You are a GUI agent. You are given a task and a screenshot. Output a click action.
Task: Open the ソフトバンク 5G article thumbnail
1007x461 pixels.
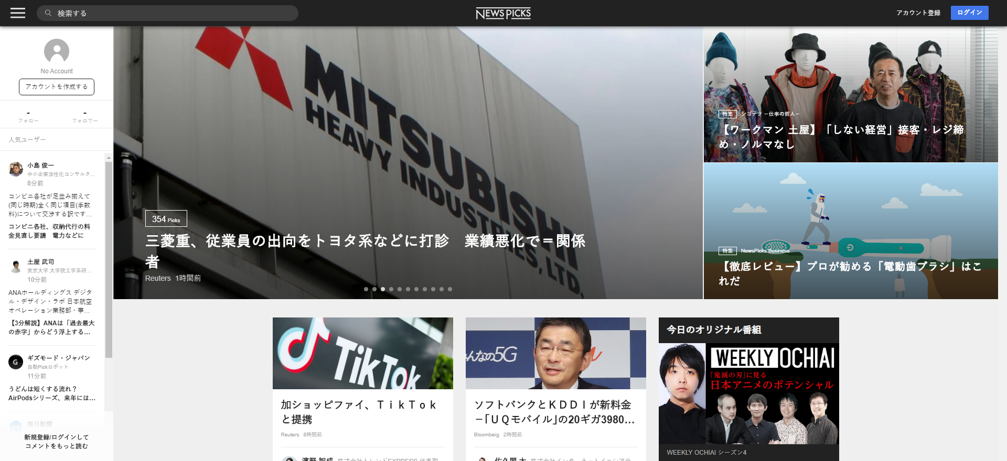click(x=556, y=353)
